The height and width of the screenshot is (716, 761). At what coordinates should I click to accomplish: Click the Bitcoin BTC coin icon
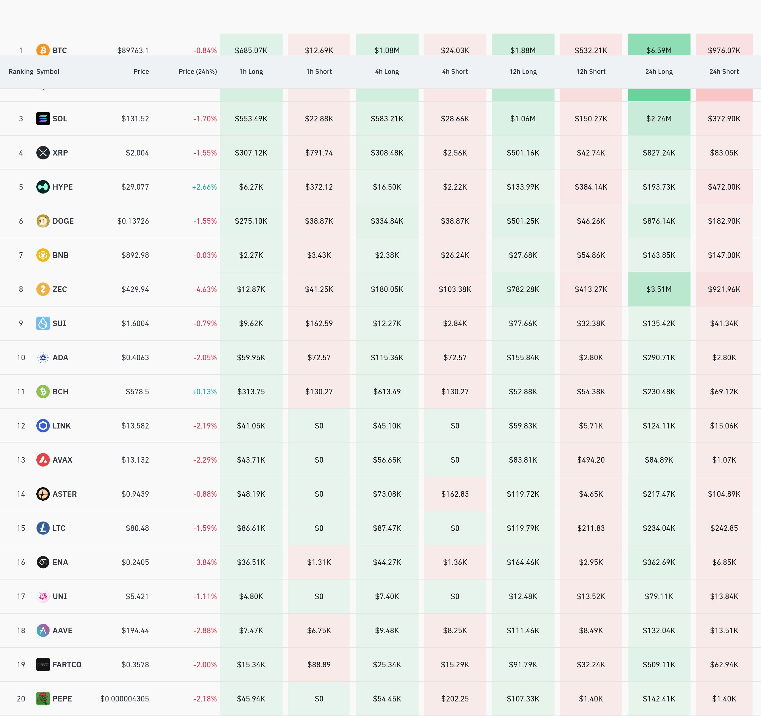[43, 50]
